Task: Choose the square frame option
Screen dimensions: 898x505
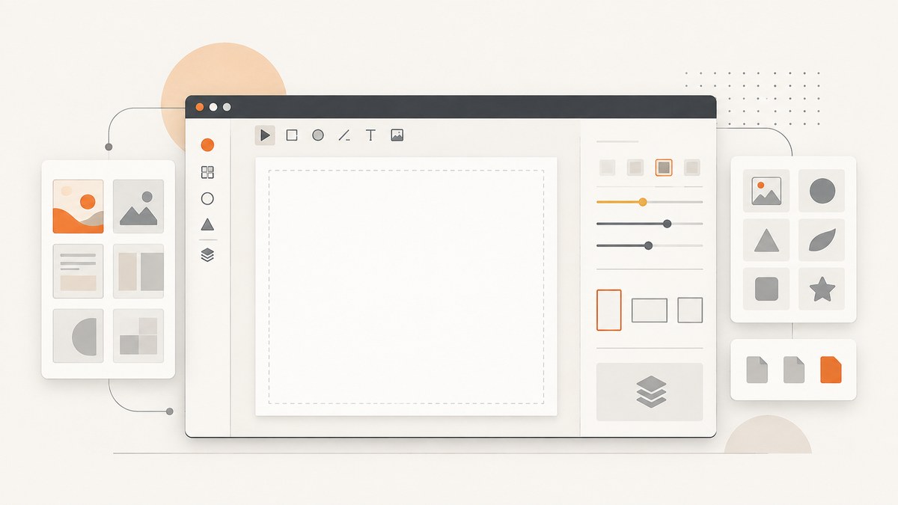Action: [690, 310]
